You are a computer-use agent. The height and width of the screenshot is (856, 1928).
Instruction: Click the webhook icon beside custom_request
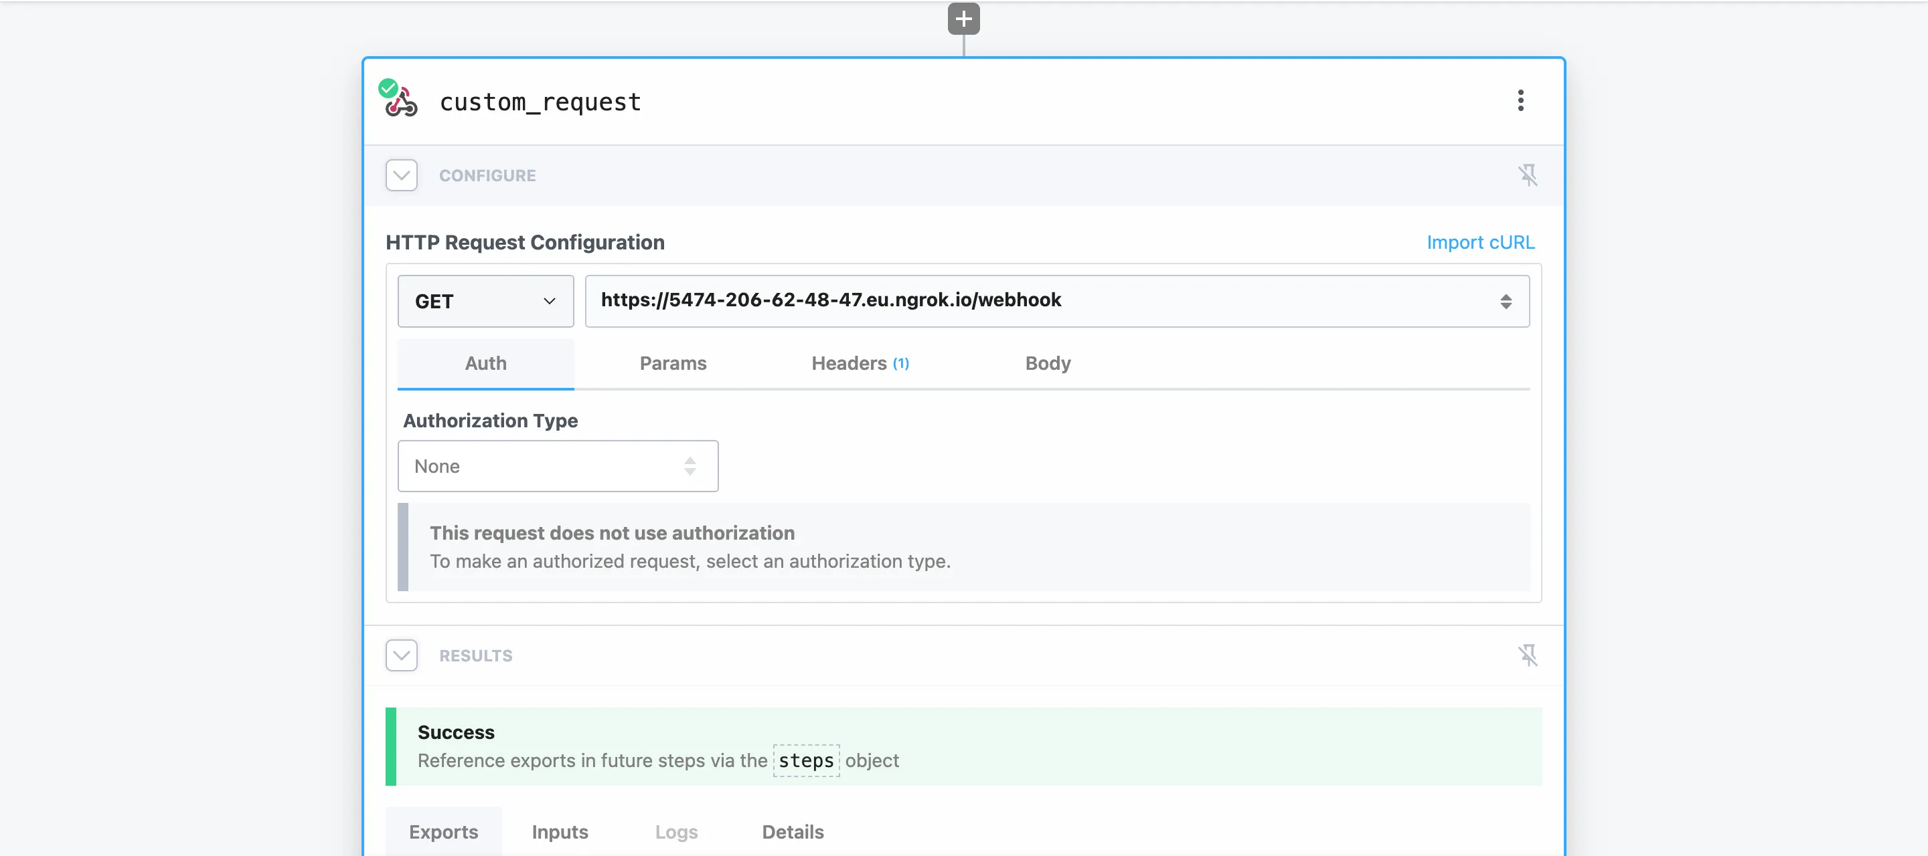400,101
